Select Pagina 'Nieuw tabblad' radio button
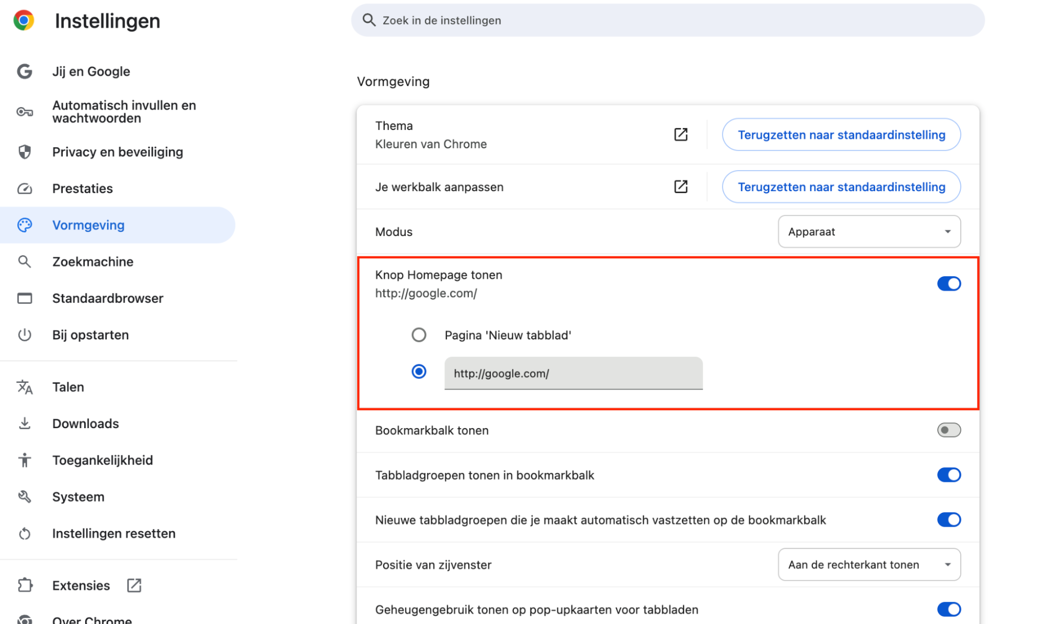The width and height of the screenshot is (1045, 624). [419, 335]
